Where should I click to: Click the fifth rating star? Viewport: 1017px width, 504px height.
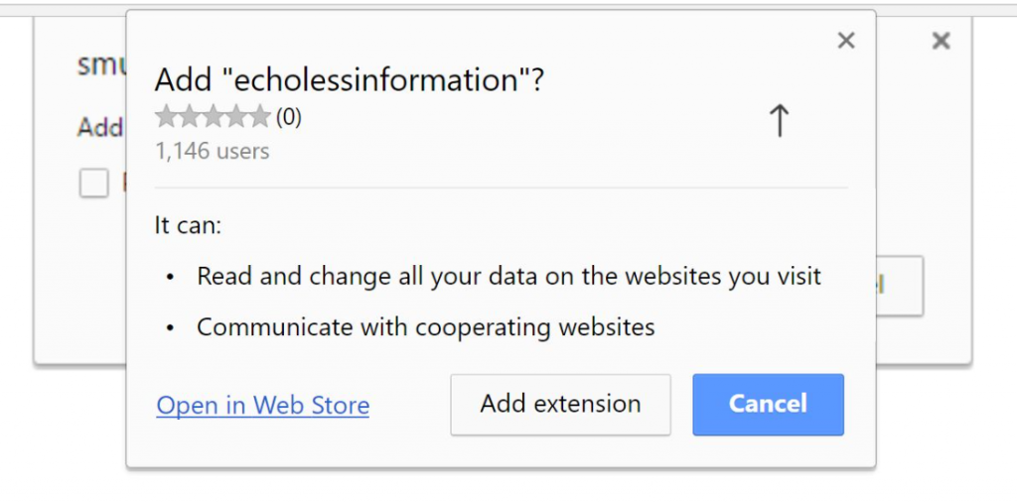[x=259, y=118]
